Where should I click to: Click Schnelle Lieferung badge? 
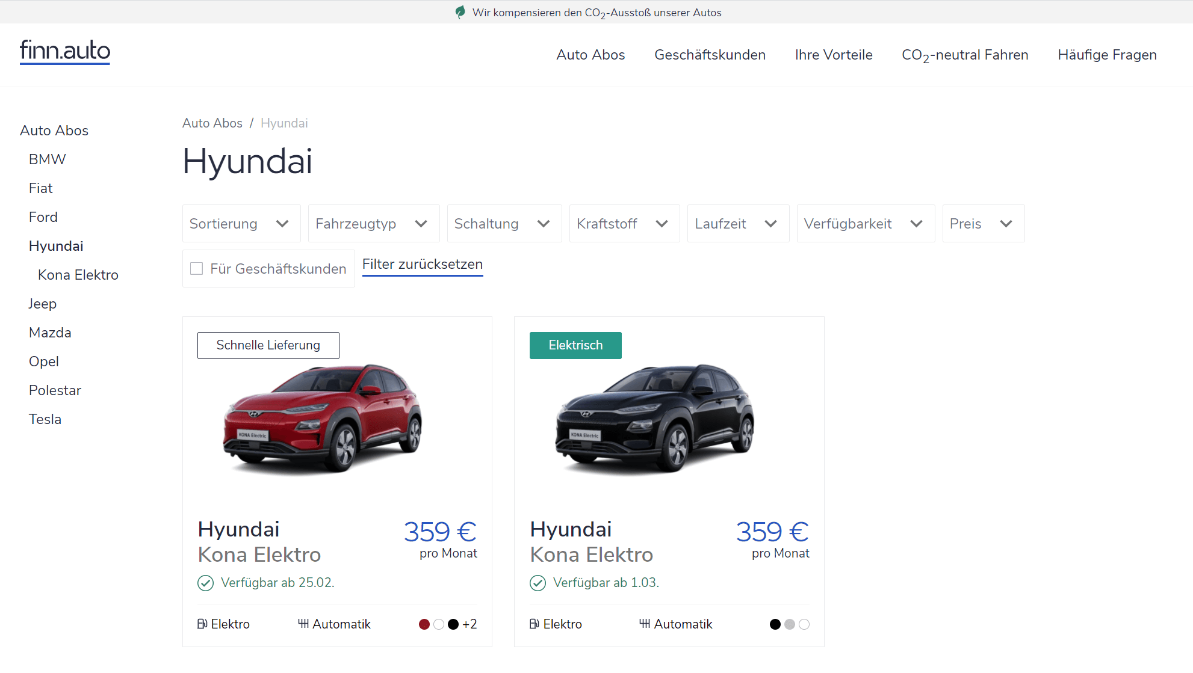click(268, 345)
